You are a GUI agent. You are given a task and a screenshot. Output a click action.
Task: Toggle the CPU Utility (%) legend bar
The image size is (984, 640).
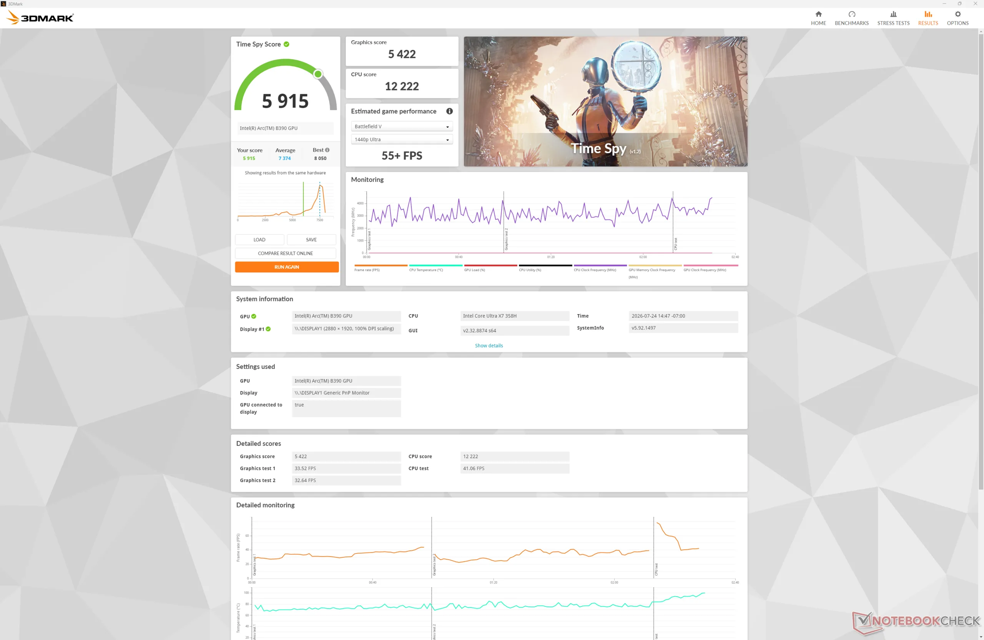tap(545, 266)
